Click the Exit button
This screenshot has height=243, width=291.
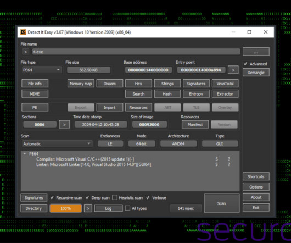[x=256, y=208]
